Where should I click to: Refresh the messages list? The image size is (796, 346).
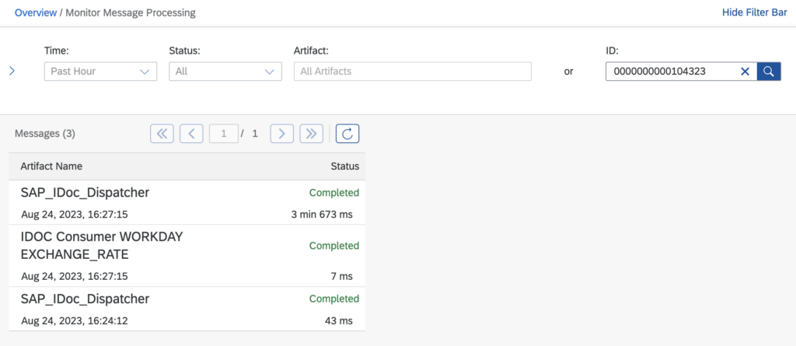click(x=347, y=134)
